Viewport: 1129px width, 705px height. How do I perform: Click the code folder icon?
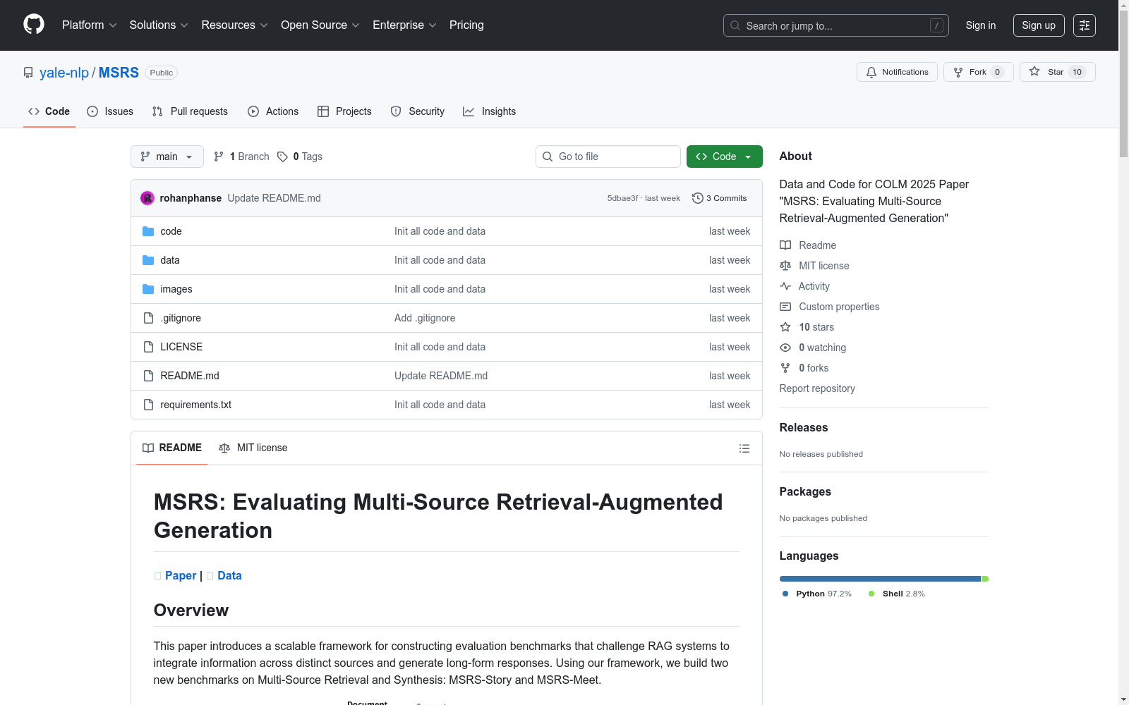148,231
